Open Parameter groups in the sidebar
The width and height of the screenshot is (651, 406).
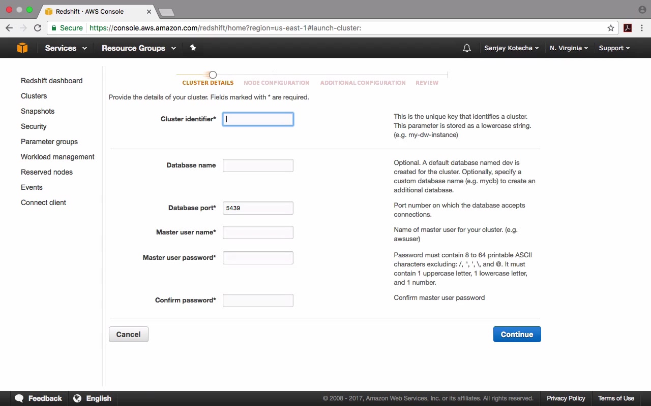pyautogui.click(x=49, y=142)
